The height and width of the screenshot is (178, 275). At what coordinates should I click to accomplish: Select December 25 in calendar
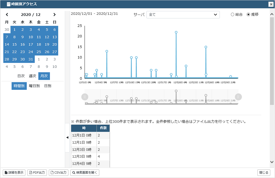click(x=39, y=52)
